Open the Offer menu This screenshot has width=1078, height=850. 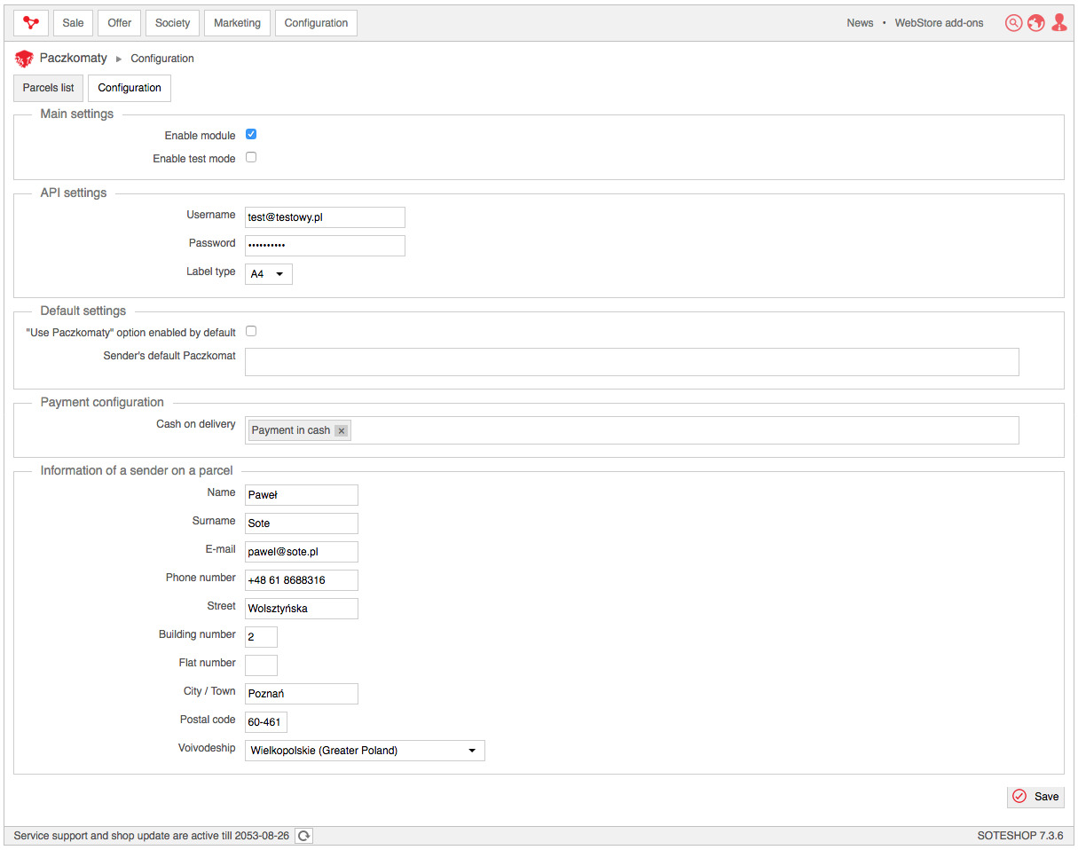tap(120, 23)
